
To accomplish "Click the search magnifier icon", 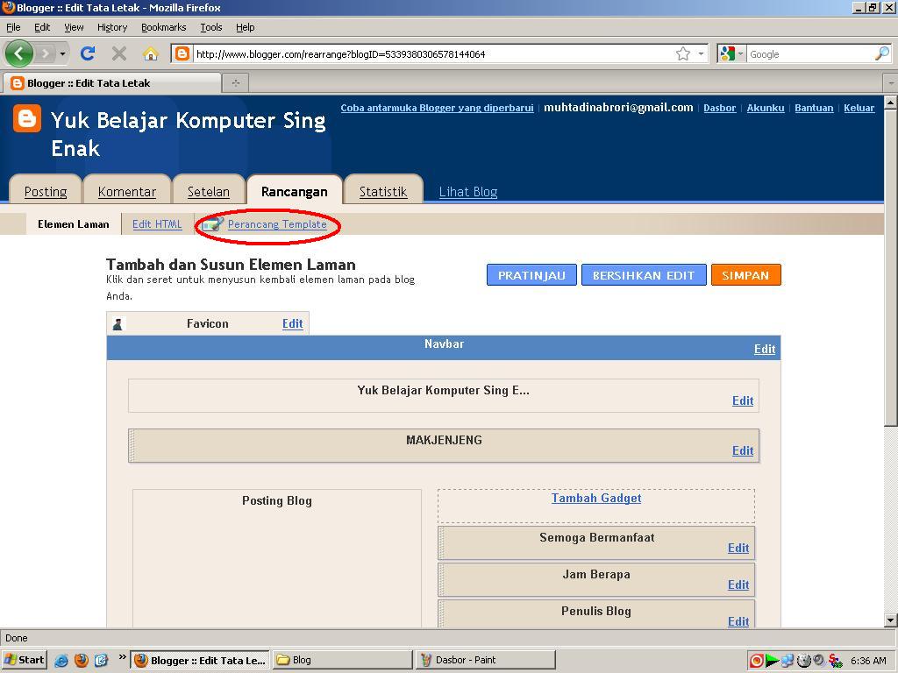I will tap(882, 53).
